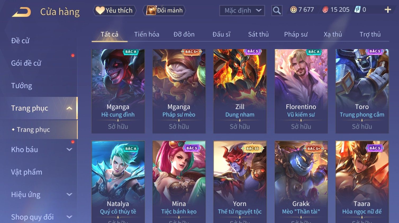This screenshot has height=223, width=399.
Task: Tap the blue voucher currency icon
Action: (357, 10)
